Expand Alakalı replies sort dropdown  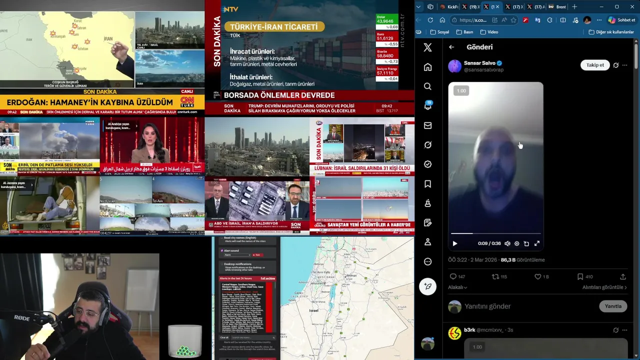pos(457,287)
